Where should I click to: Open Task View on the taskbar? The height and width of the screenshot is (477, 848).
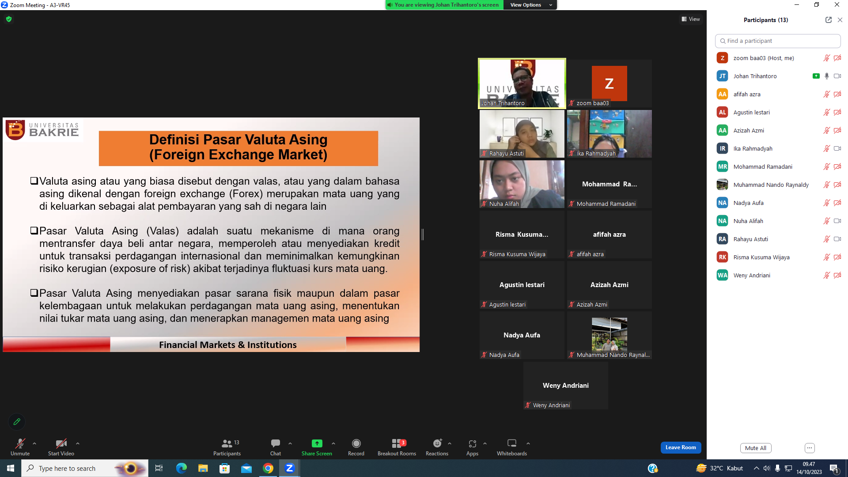coord(159,468)
